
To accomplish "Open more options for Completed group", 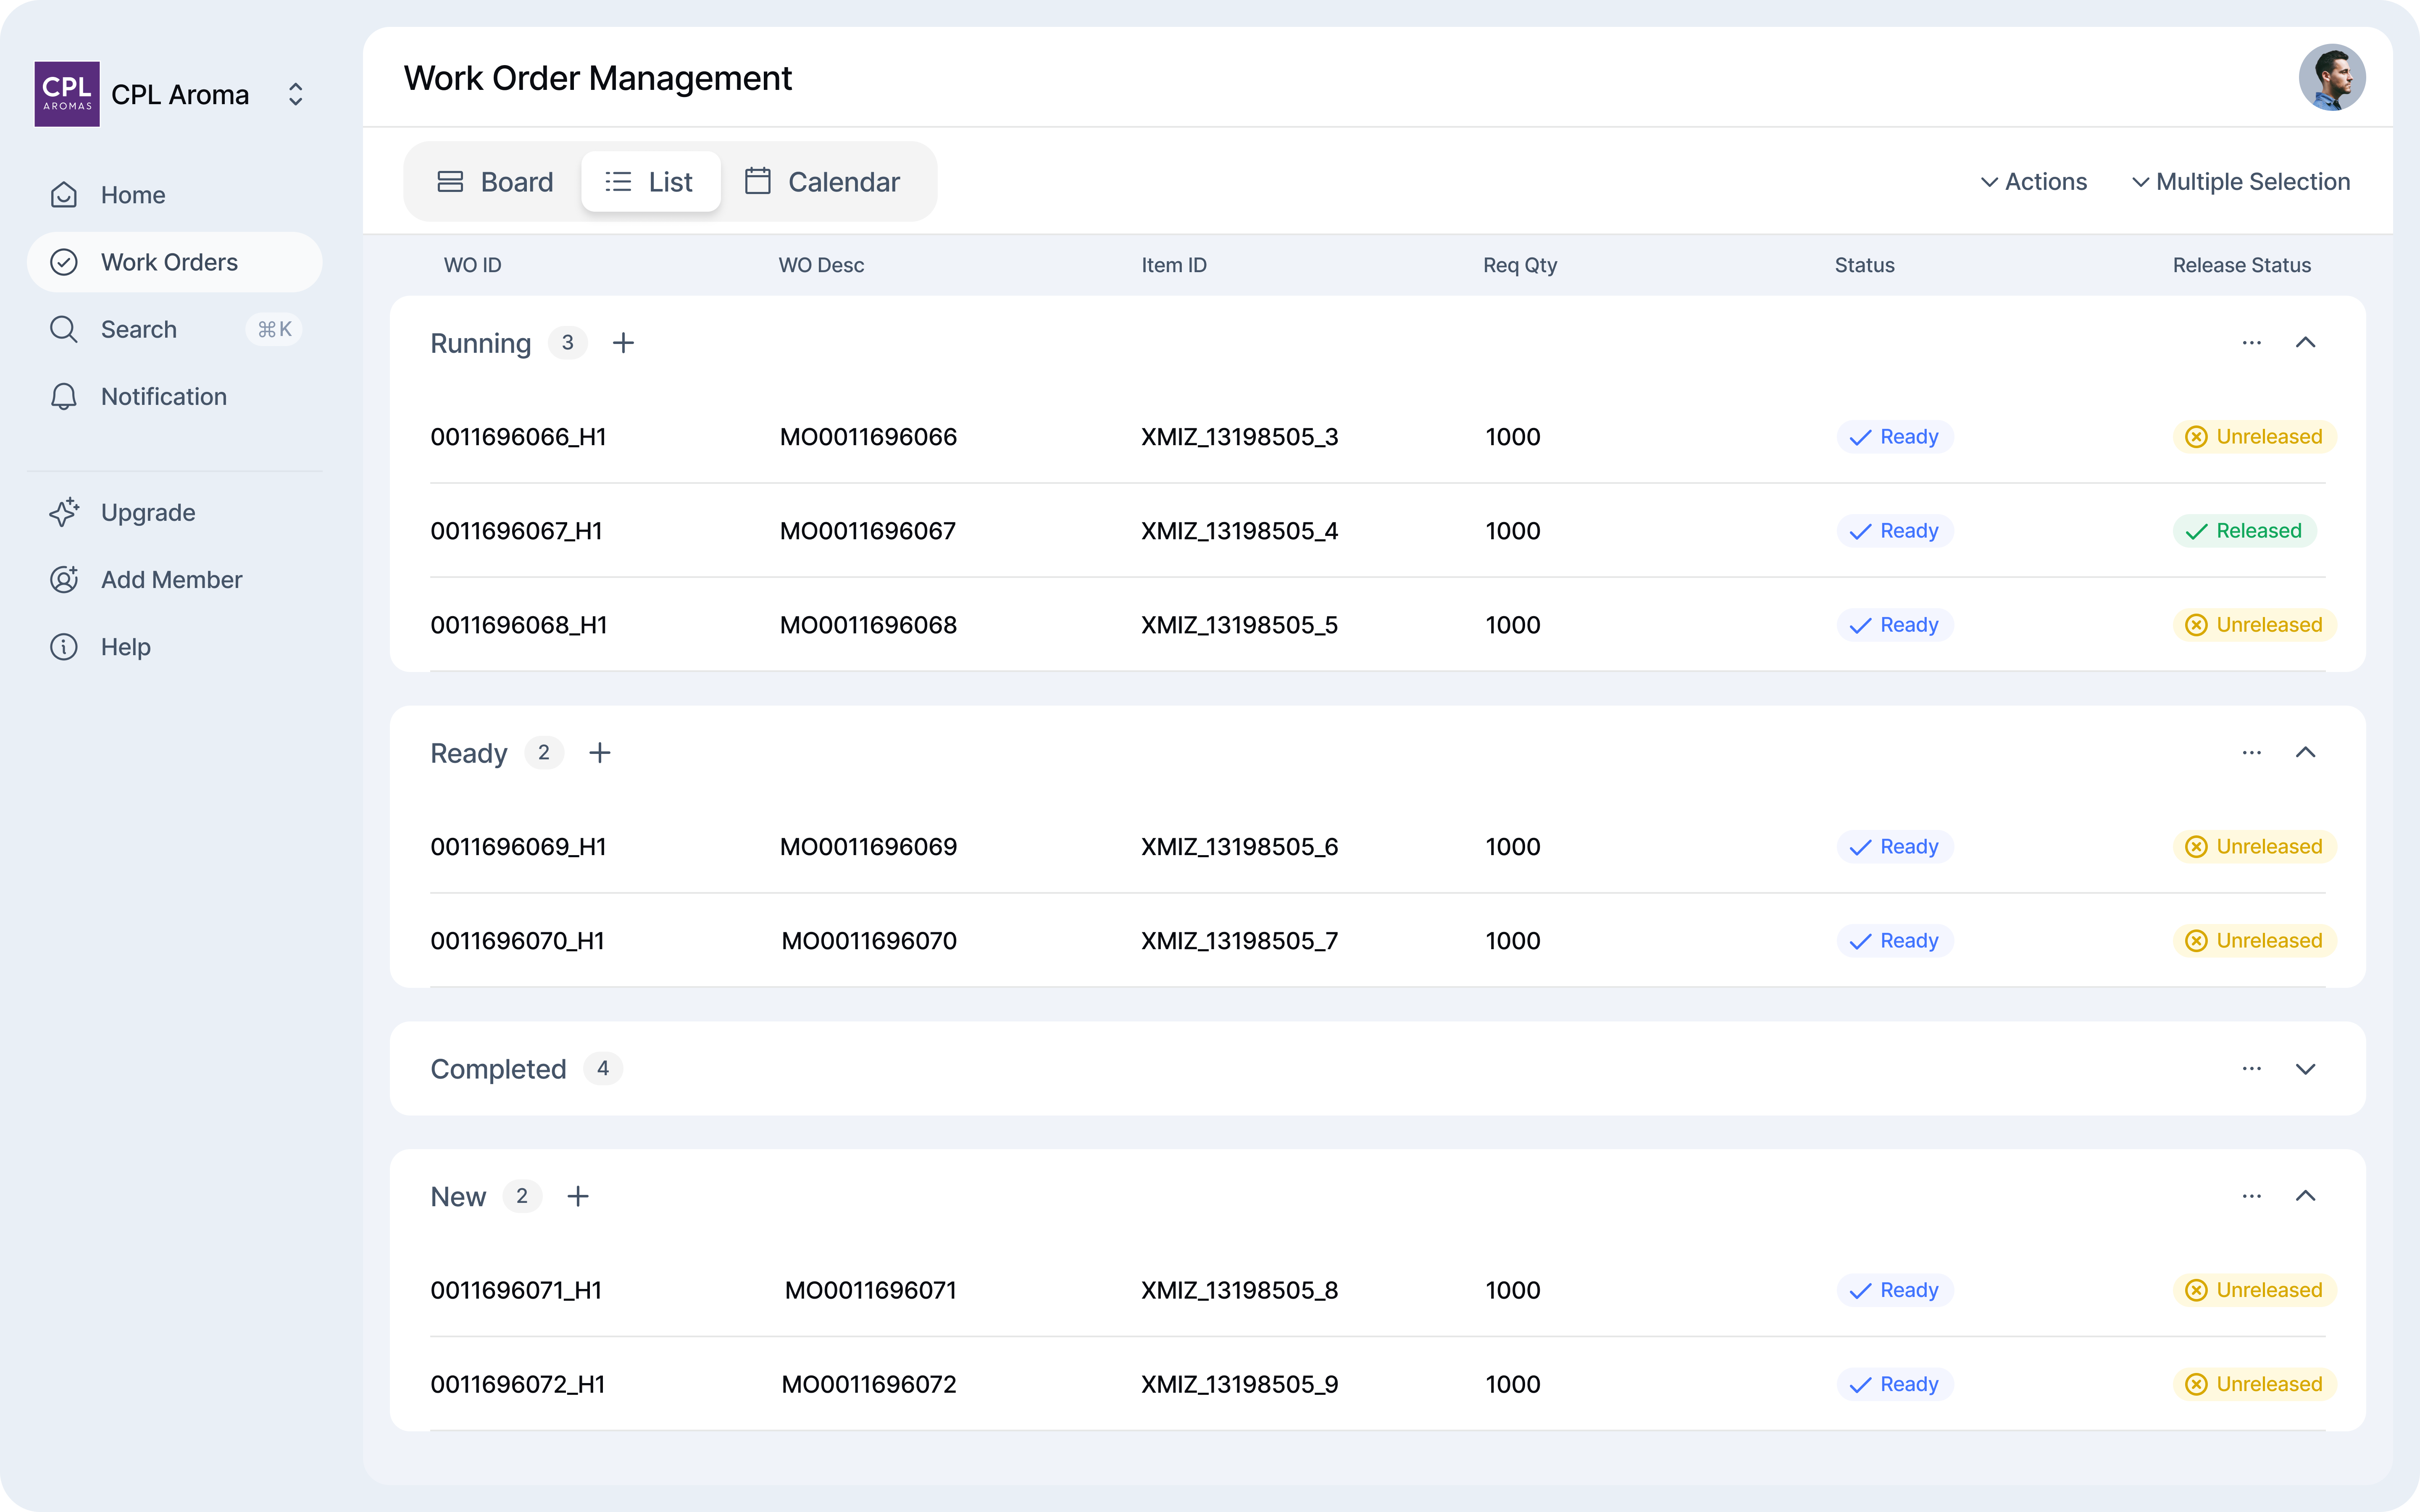I will tap(2251, 1069).
